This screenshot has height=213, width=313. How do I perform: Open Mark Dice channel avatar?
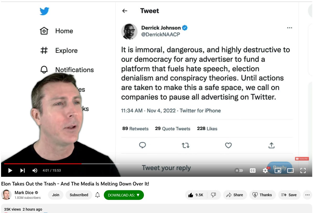coord(6,195)
